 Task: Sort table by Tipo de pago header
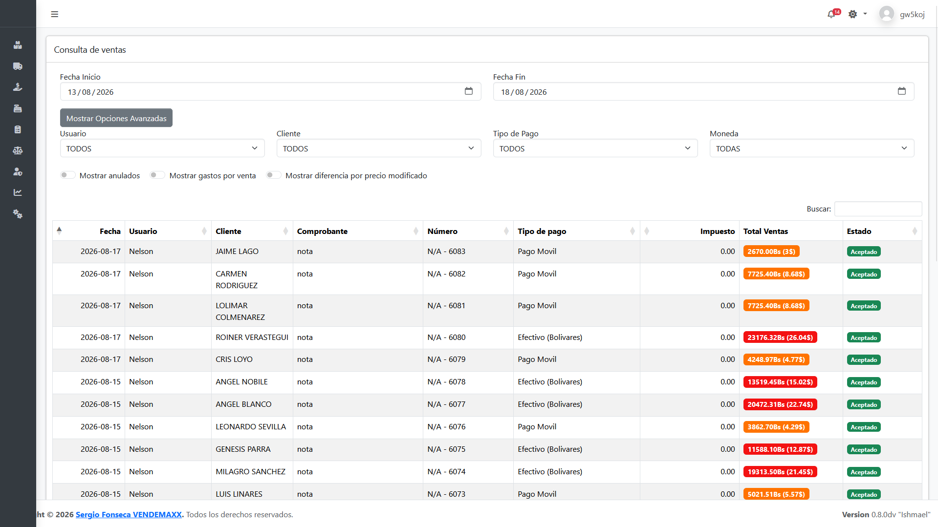tap(577, 231)
